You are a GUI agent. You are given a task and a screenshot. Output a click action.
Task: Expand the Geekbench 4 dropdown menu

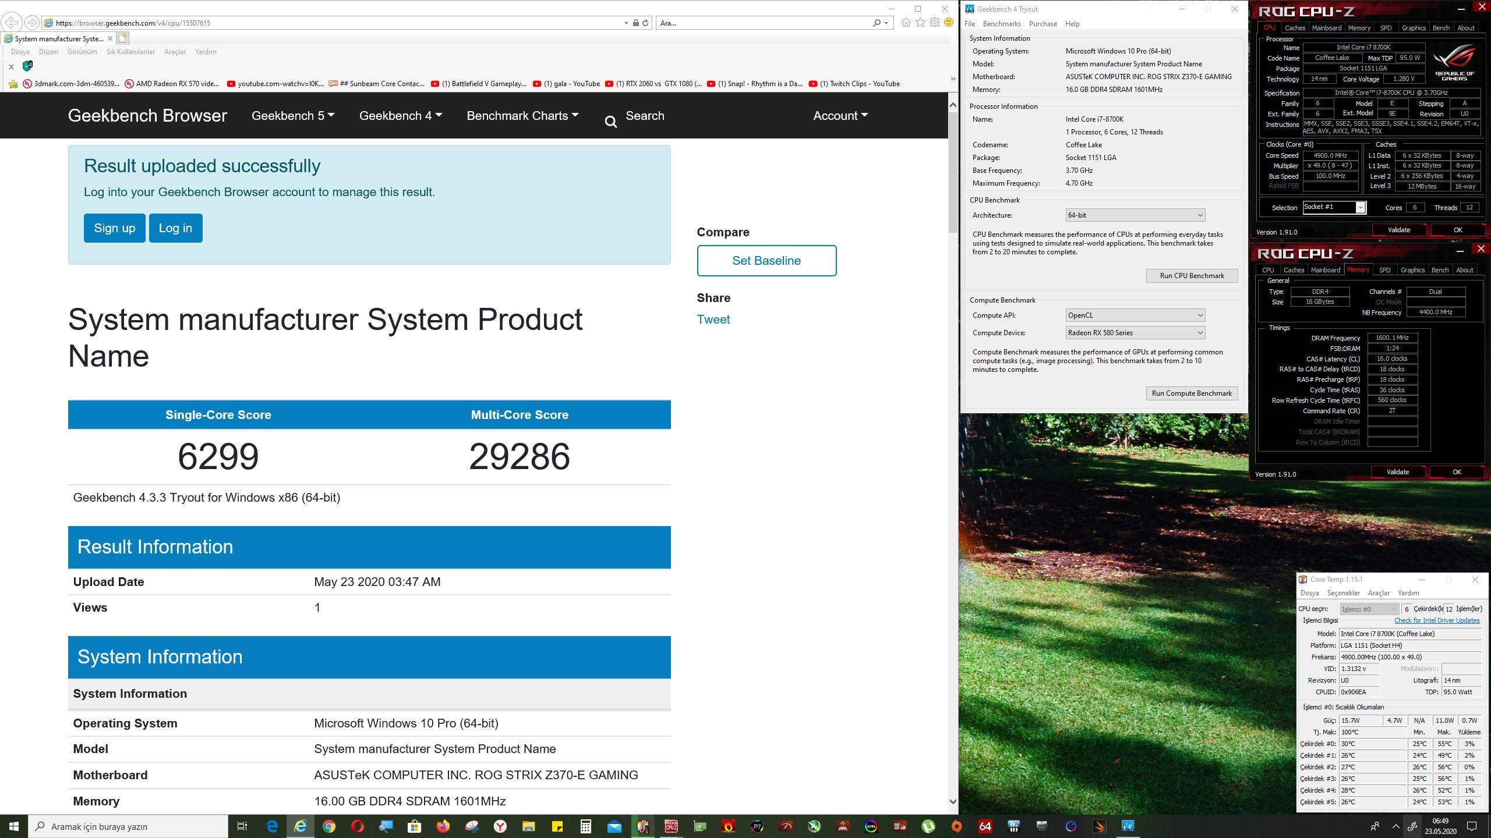pos(401,116)
